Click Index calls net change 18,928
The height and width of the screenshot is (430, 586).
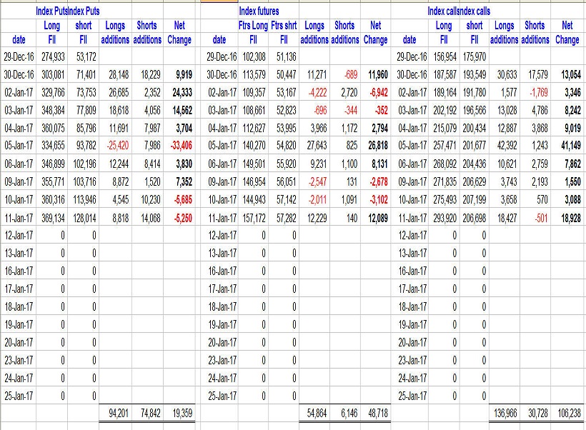tap(567, 219)
